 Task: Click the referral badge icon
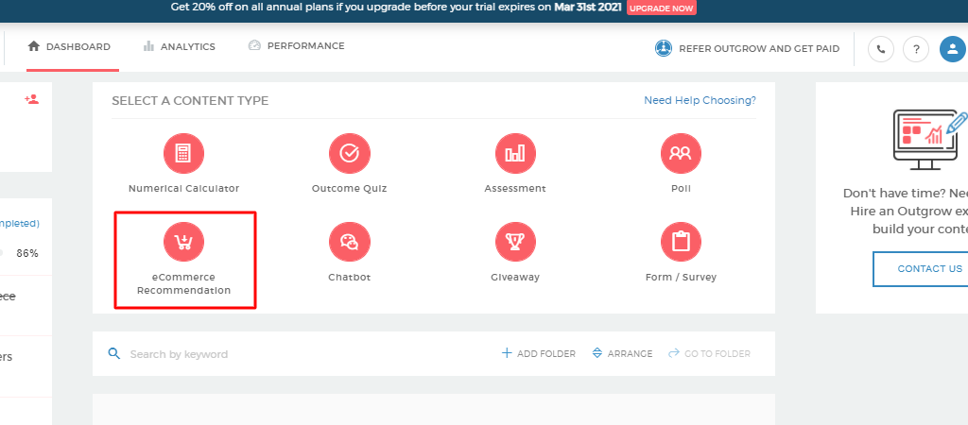click(x=664, y=48)
